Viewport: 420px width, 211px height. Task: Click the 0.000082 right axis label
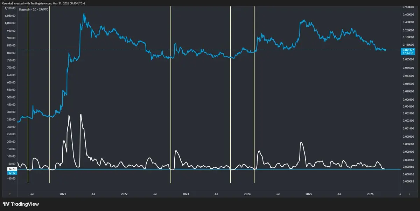click(408, 181)
